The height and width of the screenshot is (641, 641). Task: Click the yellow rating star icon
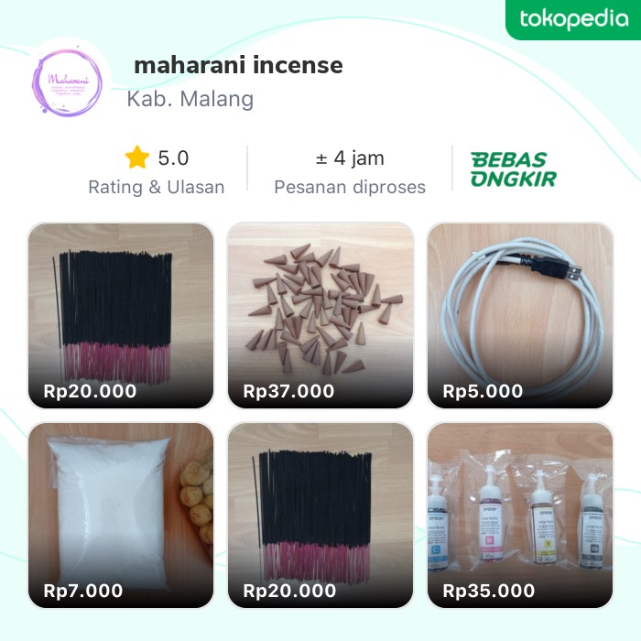[x=137, y=158]
